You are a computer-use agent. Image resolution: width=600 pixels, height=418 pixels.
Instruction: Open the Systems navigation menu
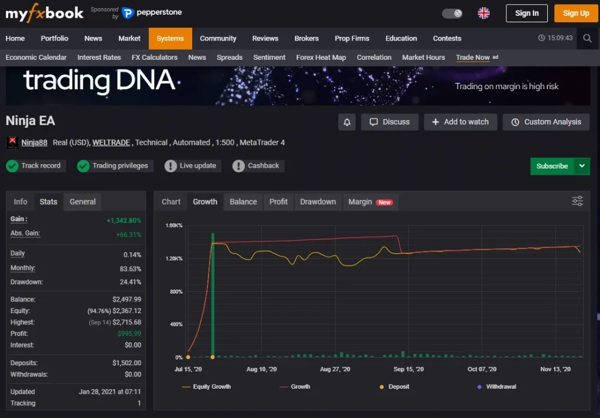170,39
